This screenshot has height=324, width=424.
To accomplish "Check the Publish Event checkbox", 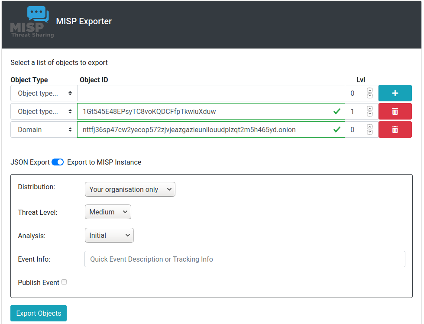I will (64, 282).
